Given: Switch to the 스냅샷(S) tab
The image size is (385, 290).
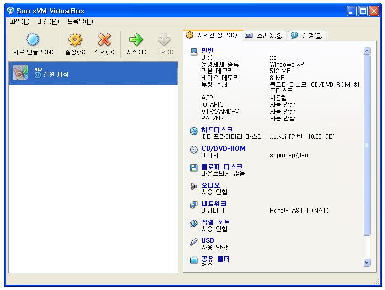Looking at the screenshot, I should pyautogui.click(x=265, y=35).
